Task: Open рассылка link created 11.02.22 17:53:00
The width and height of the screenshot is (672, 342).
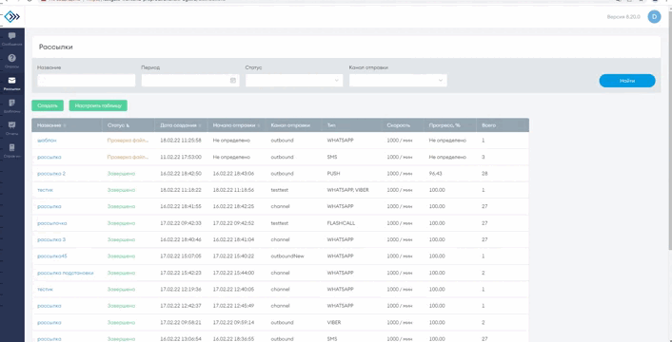Action: pos(49,157)
